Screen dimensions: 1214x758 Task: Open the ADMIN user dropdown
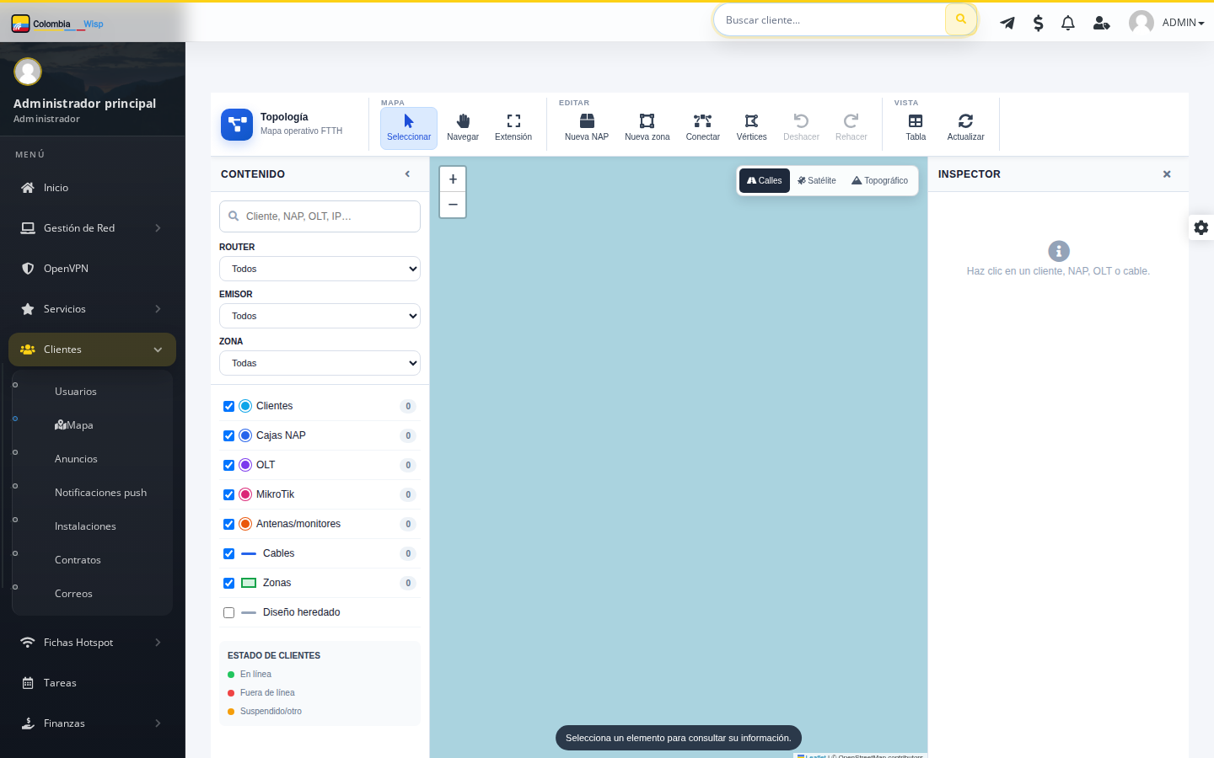(1167, 23)
